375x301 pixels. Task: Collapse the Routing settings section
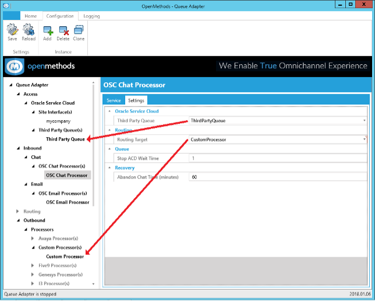(110, 130)
